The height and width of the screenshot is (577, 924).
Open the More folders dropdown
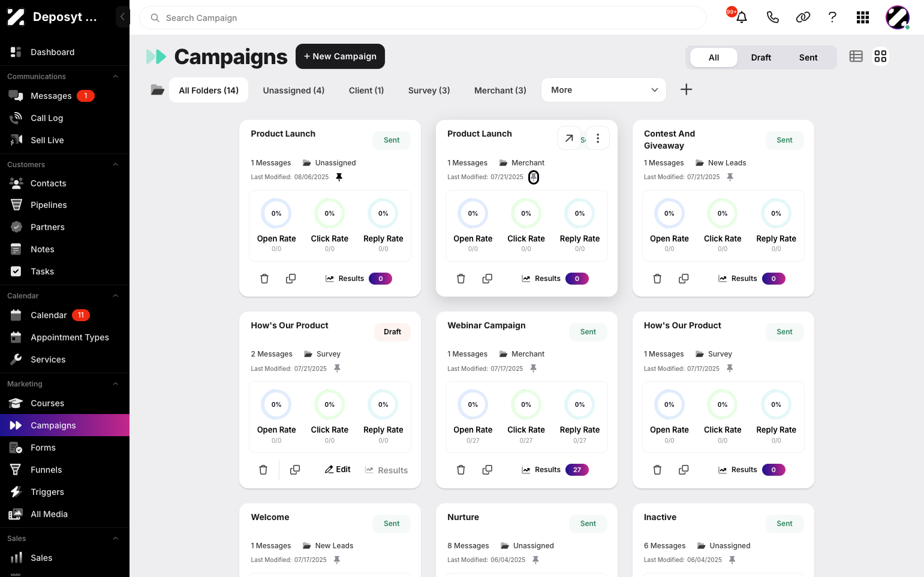tap(604, 90)
